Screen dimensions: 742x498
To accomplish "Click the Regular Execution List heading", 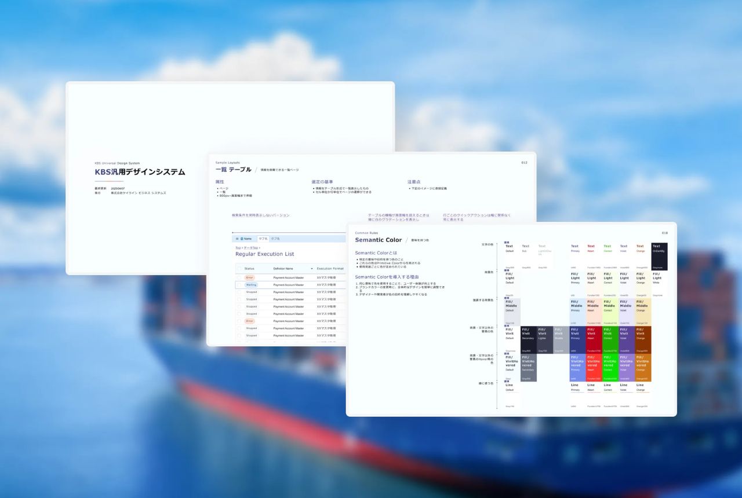I will tap(264, 254).
